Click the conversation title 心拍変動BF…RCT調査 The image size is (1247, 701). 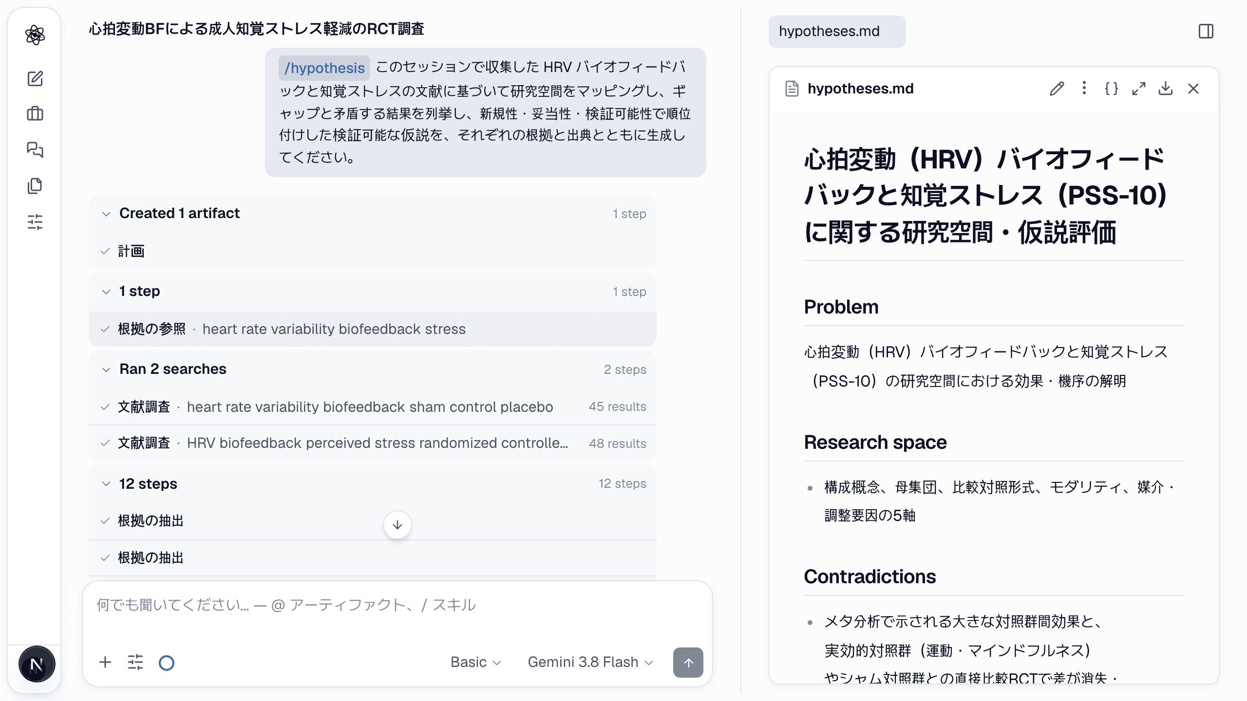click(x=256, y=29)
